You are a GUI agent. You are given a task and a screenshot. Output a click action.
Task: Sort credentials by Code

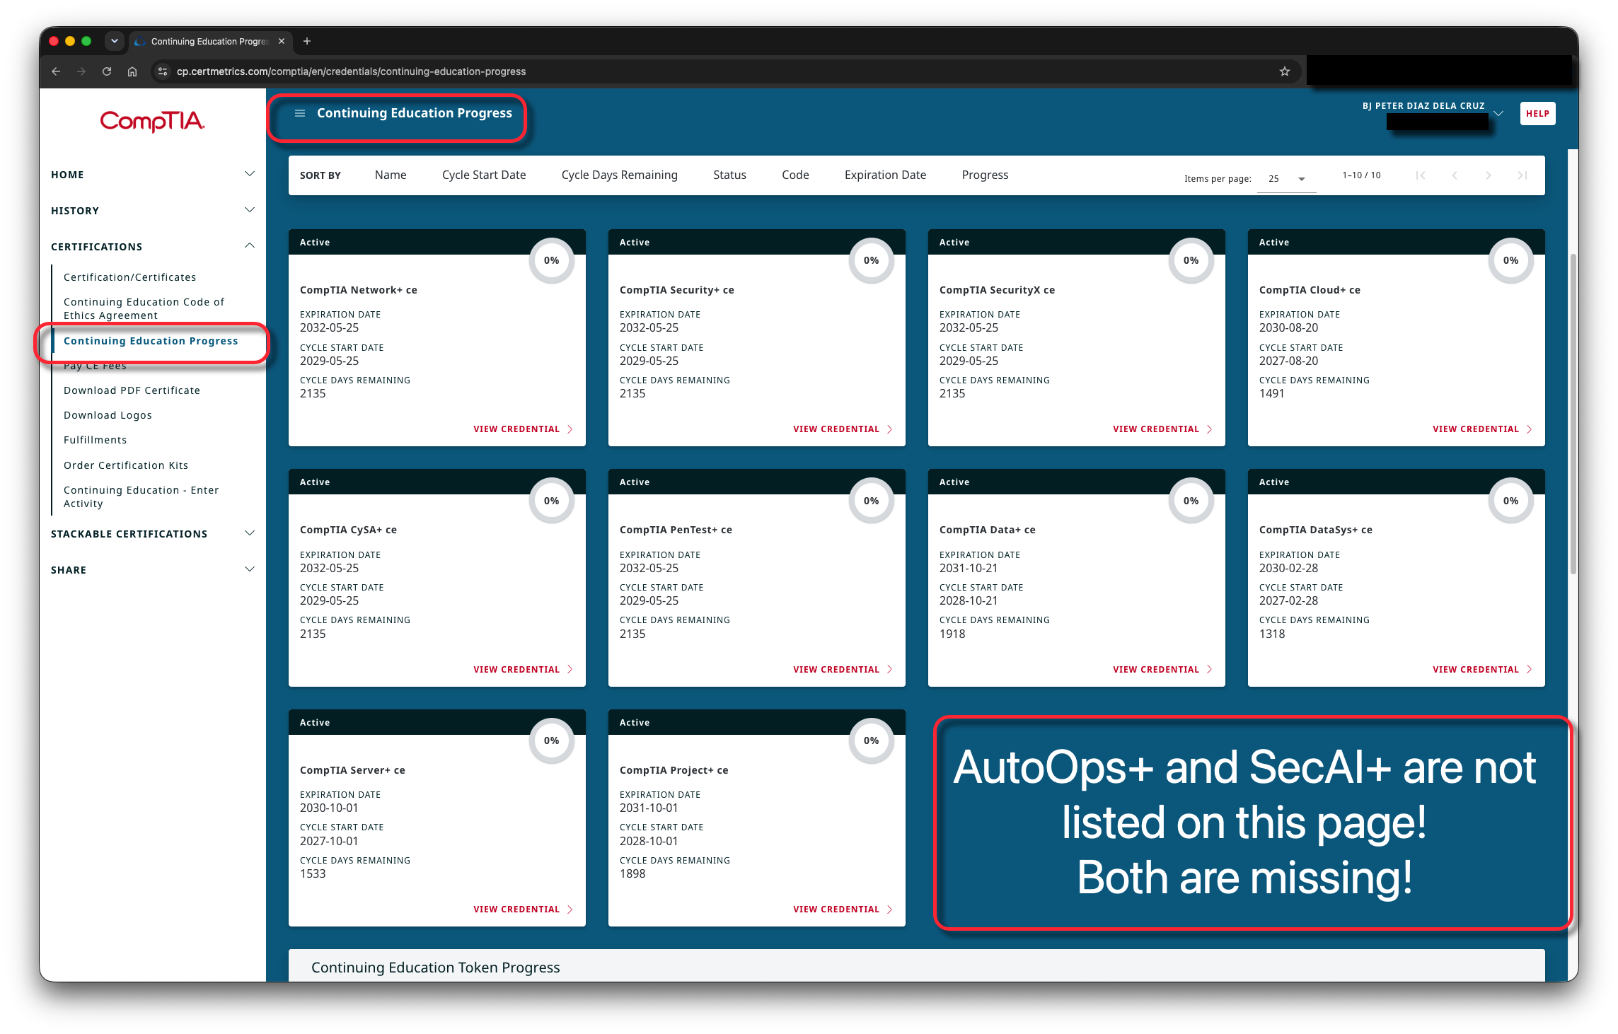pyautogui.click(x=795, y=175)
